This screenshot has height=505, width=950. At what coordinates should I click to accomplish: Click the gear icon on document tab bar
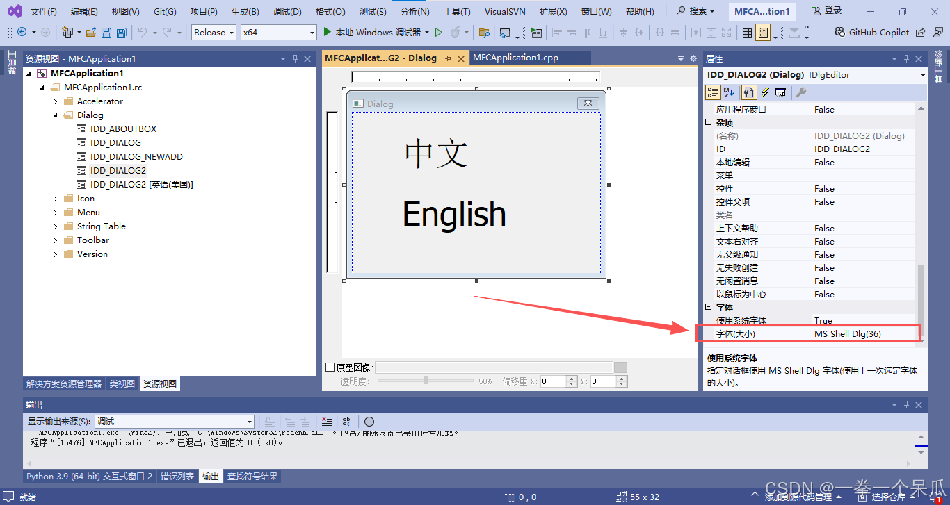tap(693, 58)
